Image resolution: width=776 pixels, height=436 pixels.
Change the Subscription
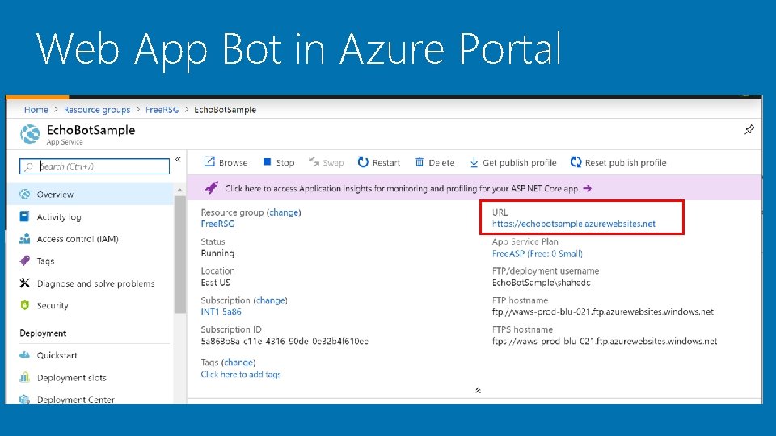click(270, 300)
